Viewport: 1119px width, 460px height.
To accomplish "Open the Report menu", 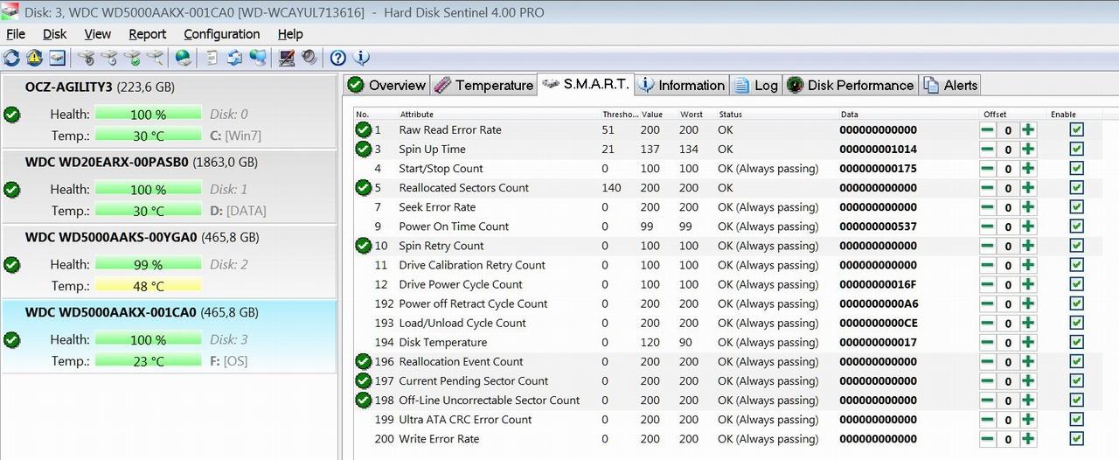I will tap(147, 34).
